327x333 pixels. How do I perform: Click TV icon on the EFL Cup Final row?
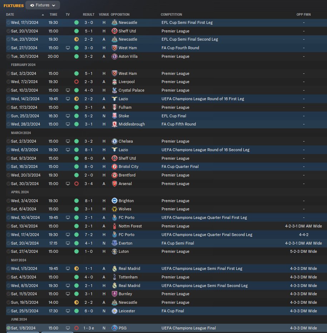click(x=68, y=116)
